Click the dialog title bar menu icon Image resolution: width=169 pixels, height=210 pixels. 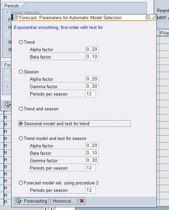16,17
